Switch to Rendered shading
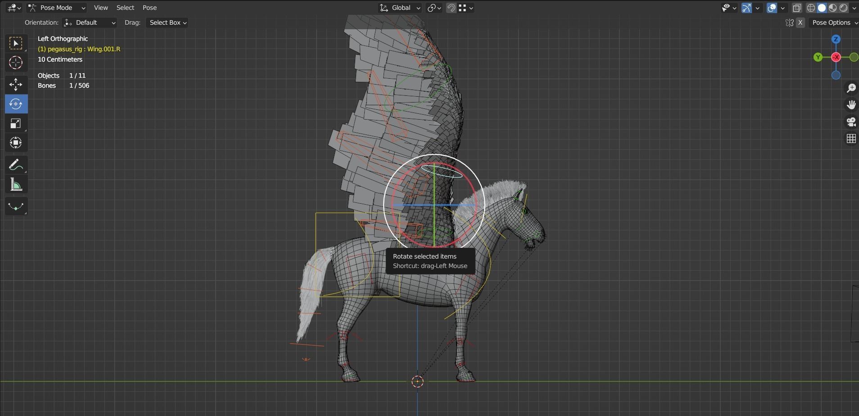Screen dimensions: 859x416 (x=843, y=8)
